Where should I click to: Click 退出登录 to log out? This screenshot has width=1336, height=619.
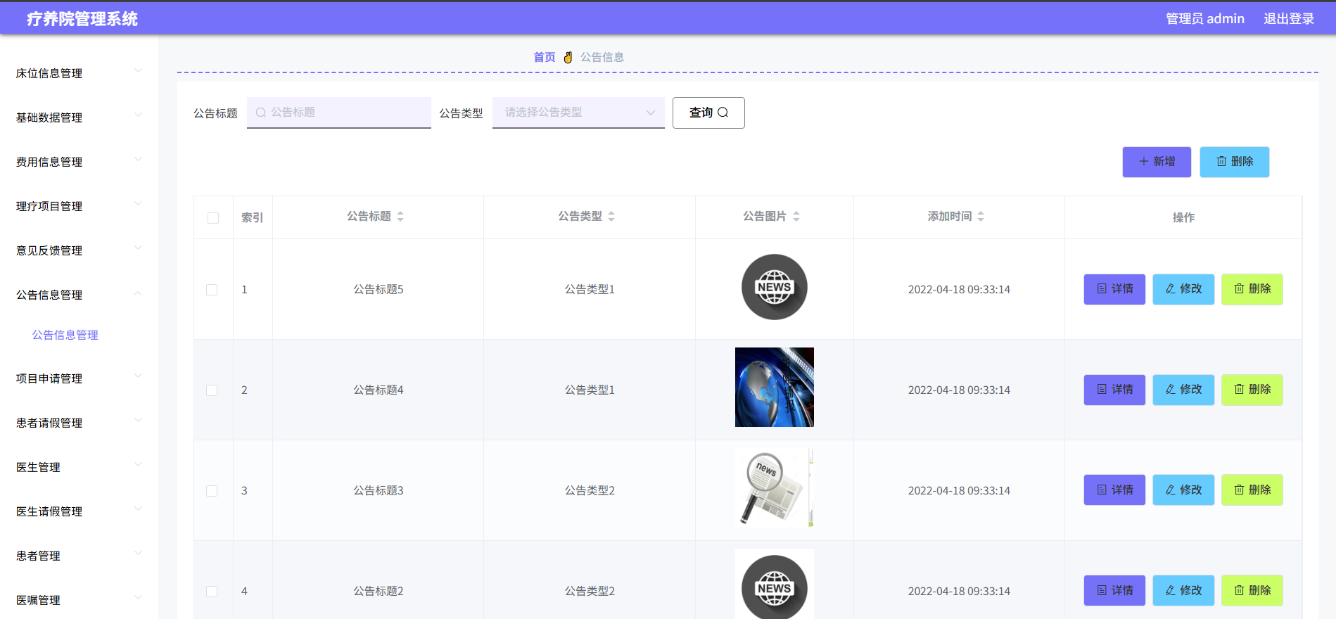(x=1289, y=19)
